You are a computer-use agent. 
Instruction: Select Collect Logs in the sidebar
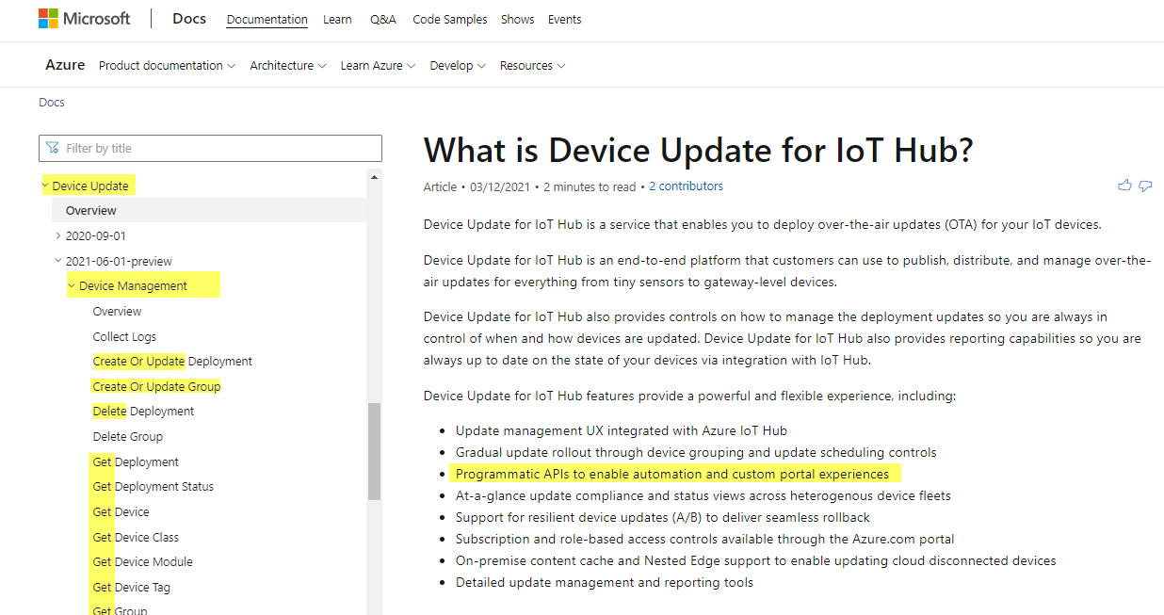(124, 335)
